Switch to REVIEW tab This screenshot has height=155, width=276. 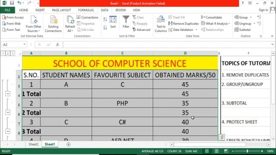point(121,10)
